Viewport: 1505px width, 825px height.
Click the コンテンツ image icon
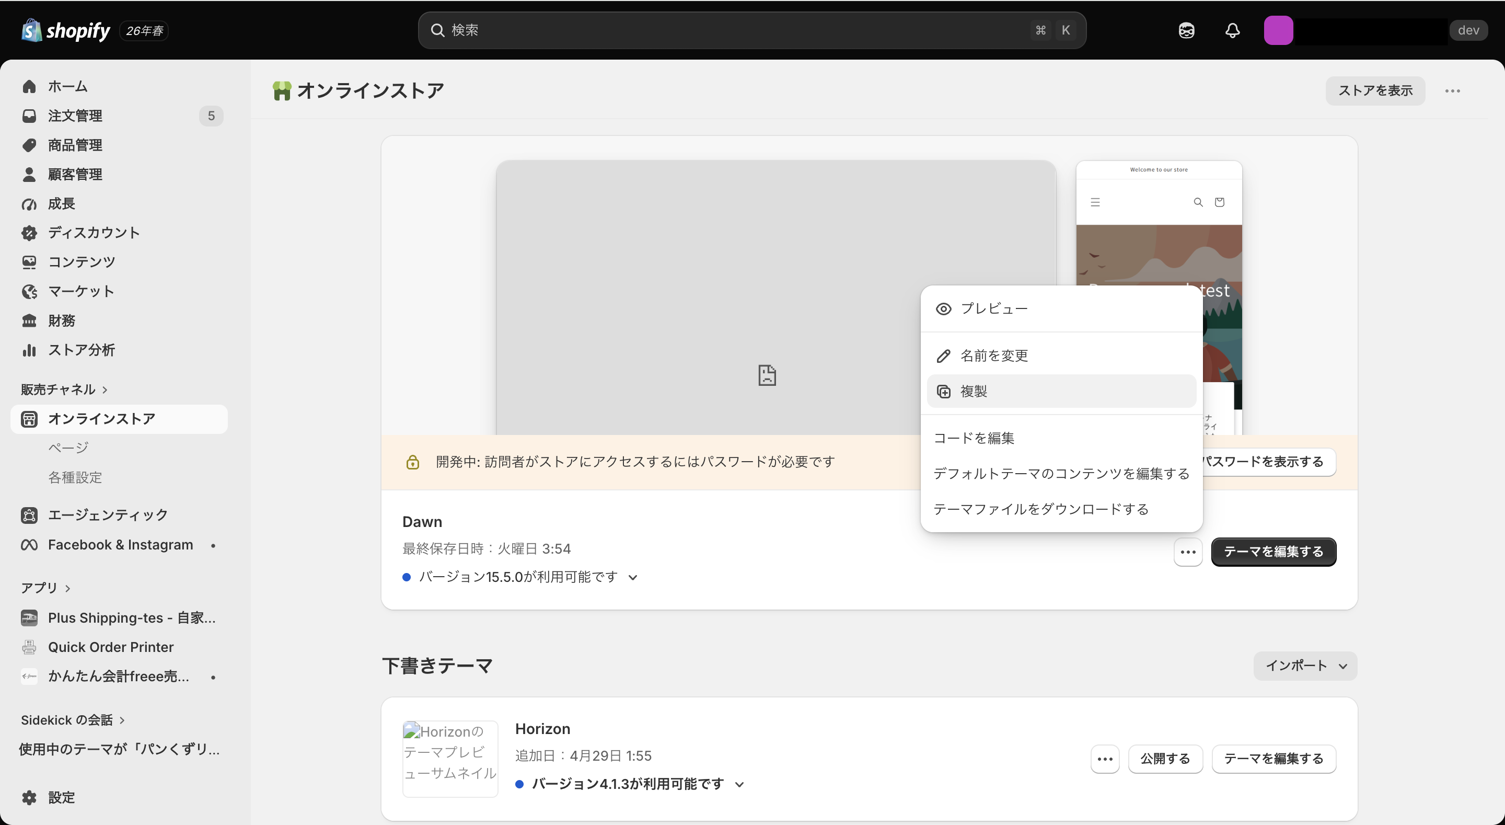pyautogui.click(x=29, y=262)
